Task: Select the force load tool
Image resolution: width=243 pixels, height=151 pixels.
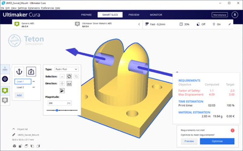Action: (x=30, y=72)
